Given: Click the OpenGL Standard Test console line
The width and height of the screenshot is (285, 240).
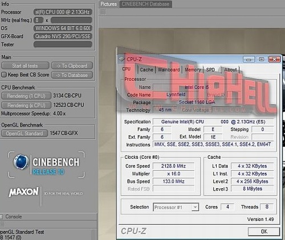Looking at the screenshot, I should (x=22, y=232).
